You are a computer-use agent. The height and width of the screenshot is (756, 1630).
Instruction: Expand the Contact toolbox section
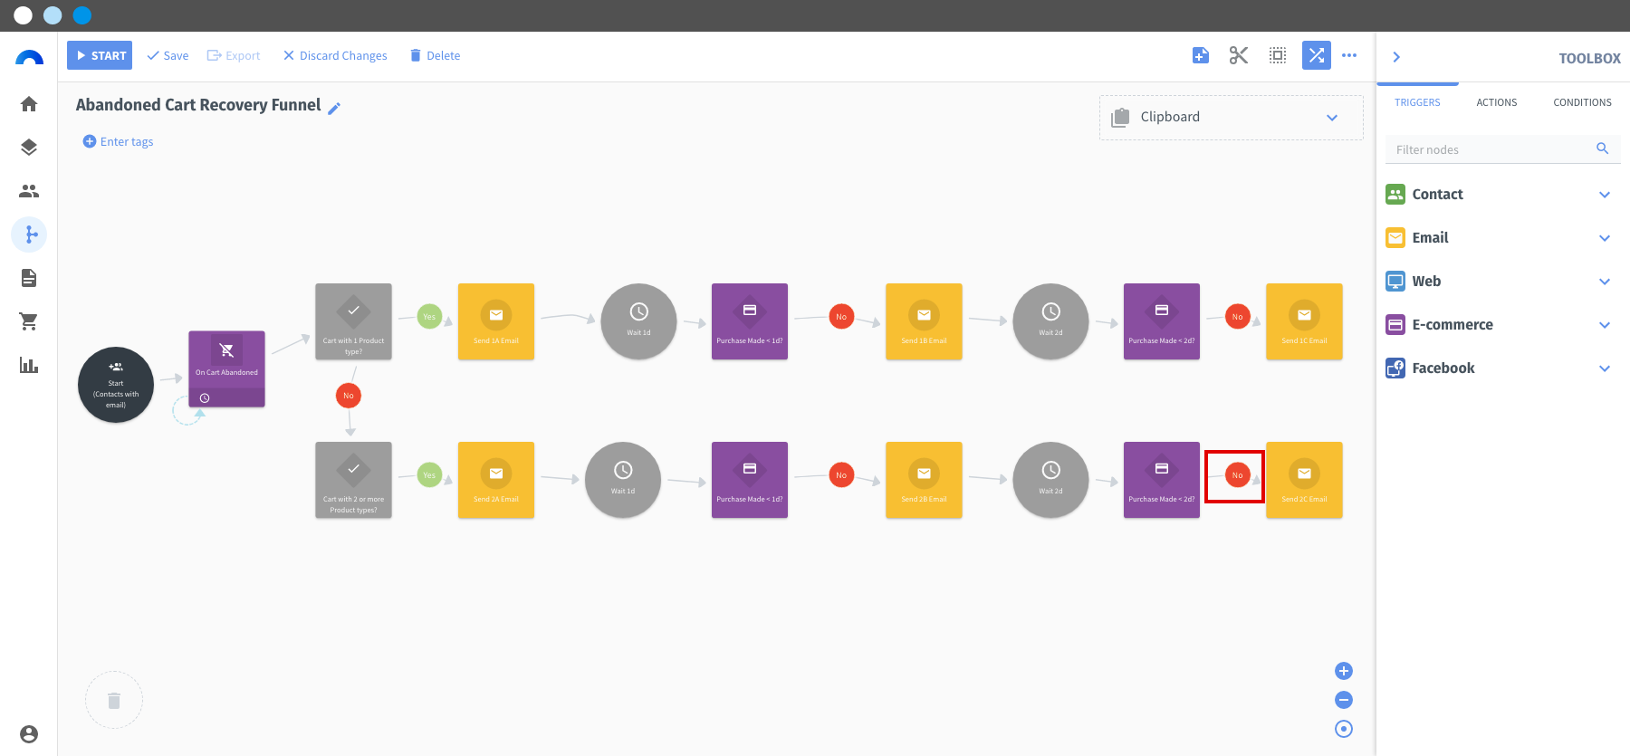(x=1501, y=194)
